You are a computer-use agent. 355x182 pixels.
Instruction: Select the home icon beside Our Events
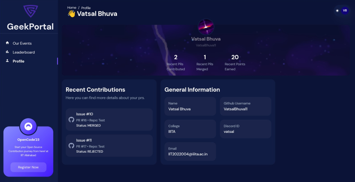pos(7,43)
